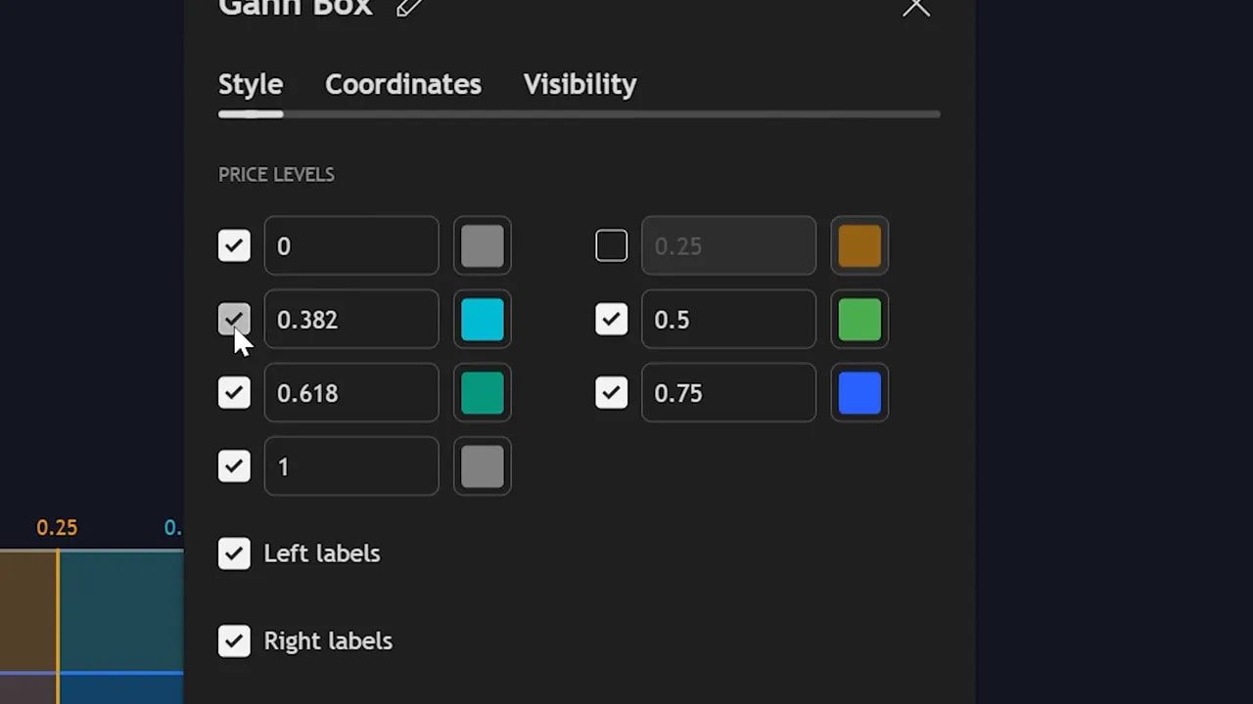Select the Style tab
The image size is (1253, 704).
click(x=250, y=84)
